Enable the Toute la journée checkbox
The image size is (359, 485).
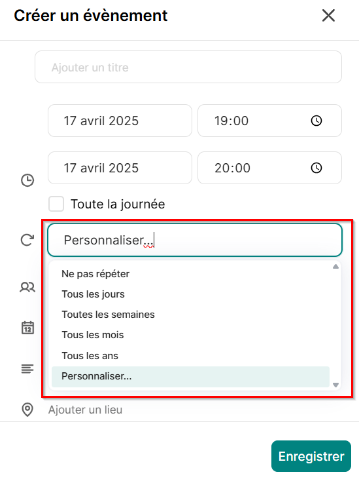(x=56, y=204)
